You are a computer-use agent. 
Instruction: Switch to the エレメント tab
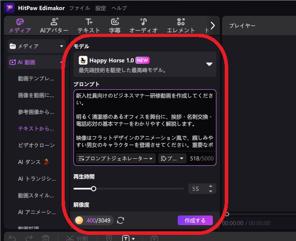tap(181, 26)
